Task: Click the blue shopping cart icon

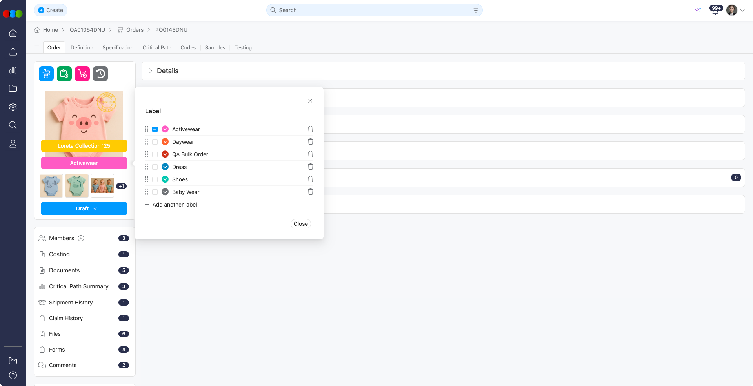Action: pos(46,74)
